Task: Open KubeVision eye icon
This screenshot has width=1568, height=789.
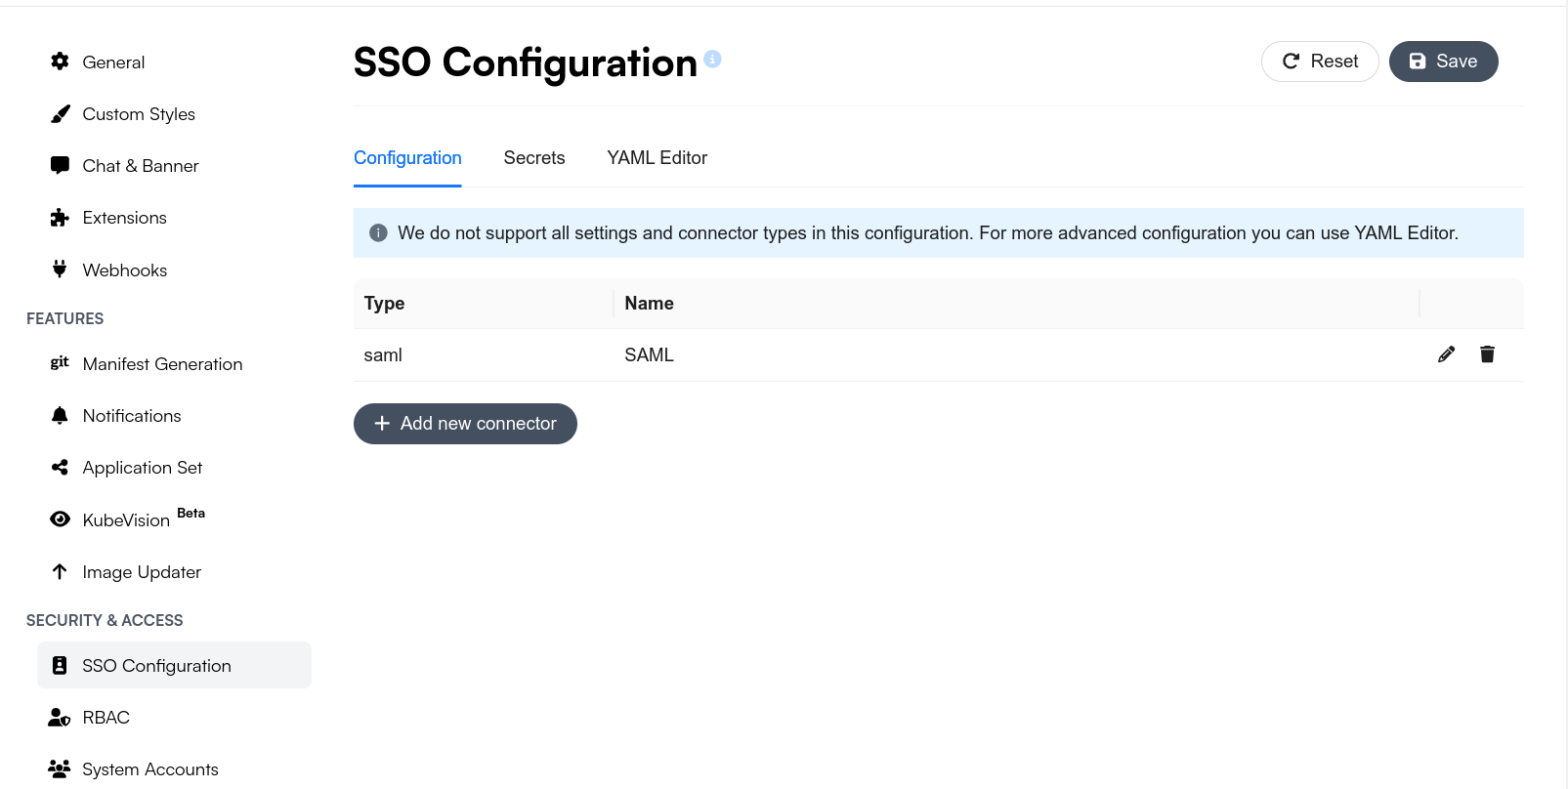Action: point(60,519)
